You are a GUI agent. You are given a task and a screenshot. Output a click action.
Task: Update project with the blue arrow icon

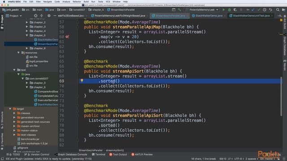tap(253, 10)
